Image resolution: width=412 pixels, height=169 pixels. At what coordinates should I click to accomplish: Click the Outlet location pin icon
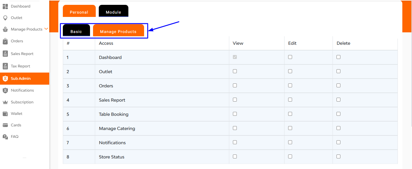5,18
